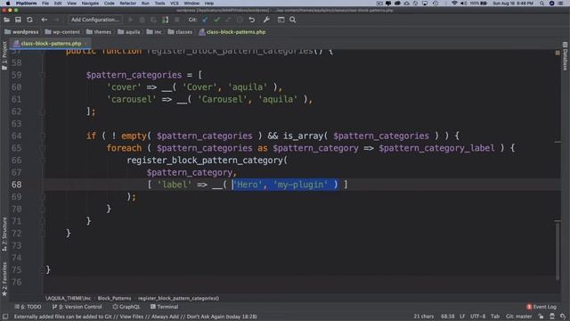Click the editor vertical scrollbar thumb

click(x=558, y=251)
